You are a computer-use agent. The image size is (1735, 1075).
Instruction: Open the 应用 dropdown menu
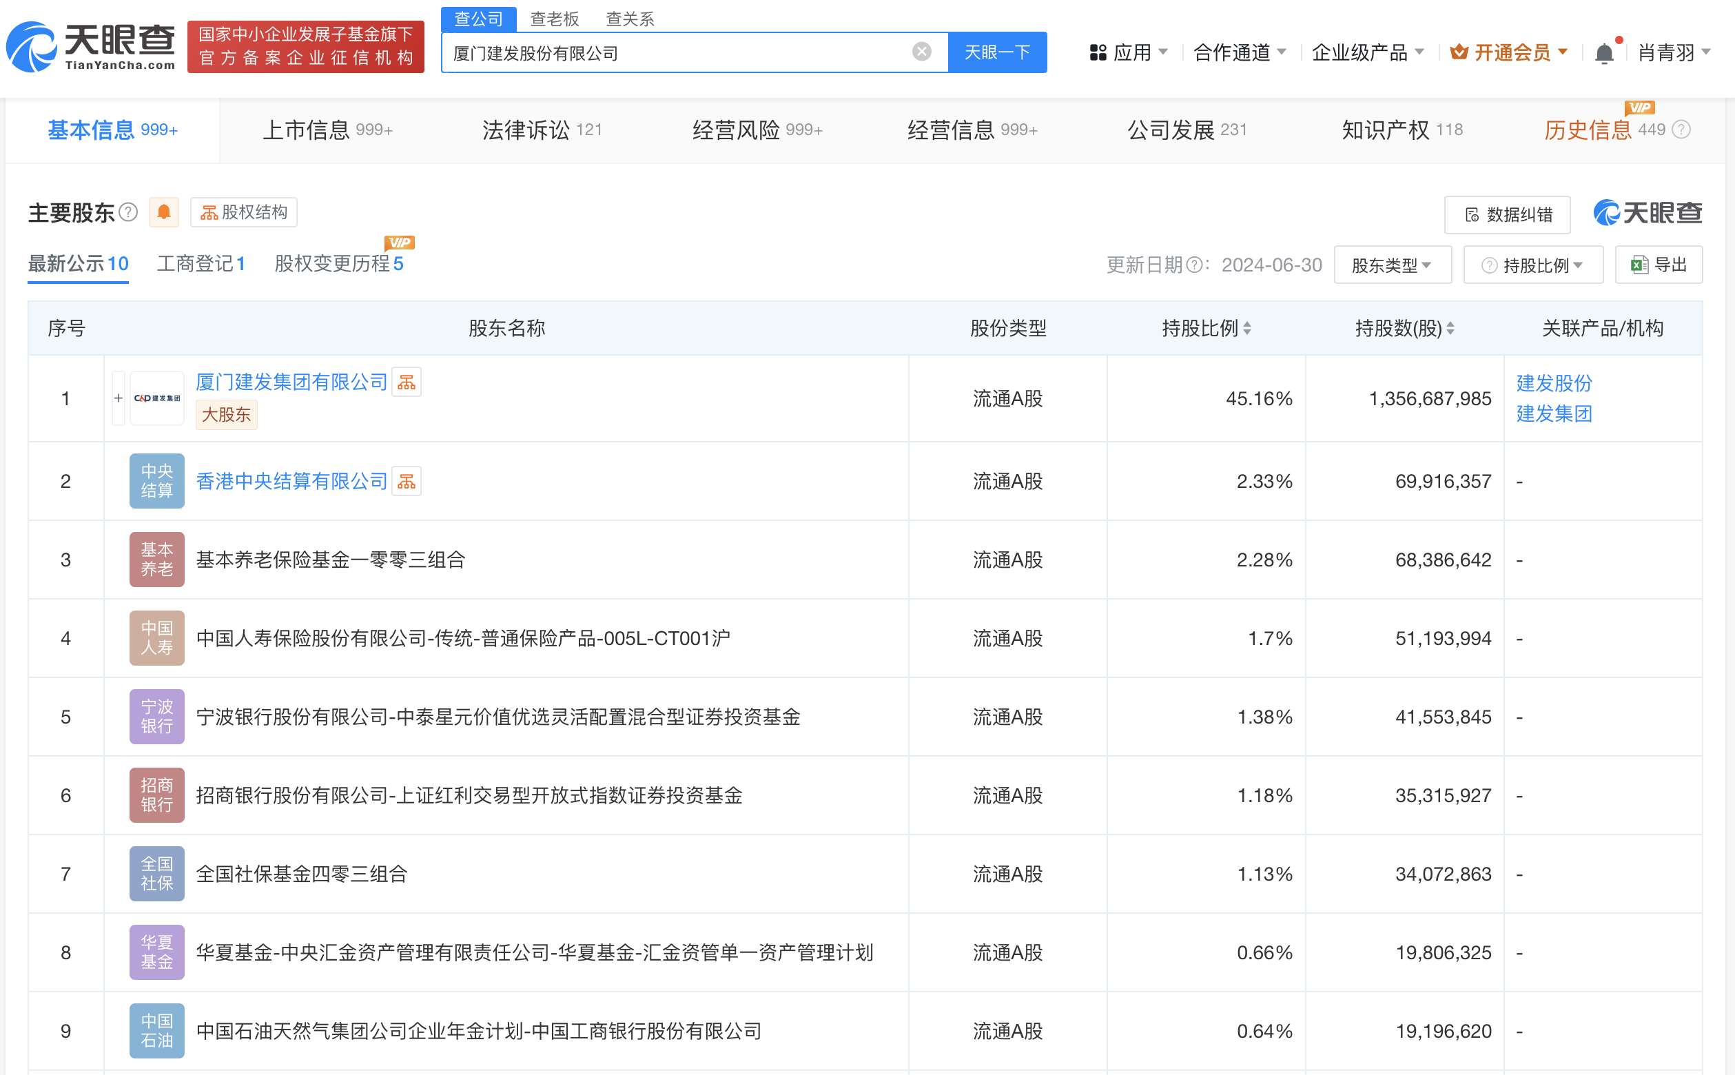click(1129, 52)
